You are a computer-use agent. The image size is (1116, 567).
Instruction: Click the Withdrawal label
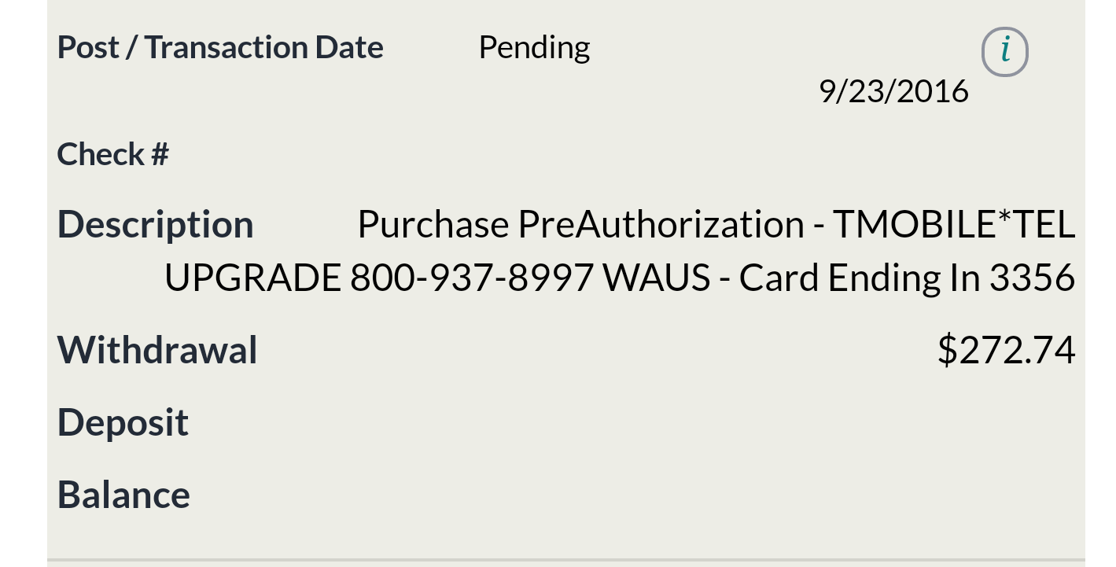(x=157, y=350)
